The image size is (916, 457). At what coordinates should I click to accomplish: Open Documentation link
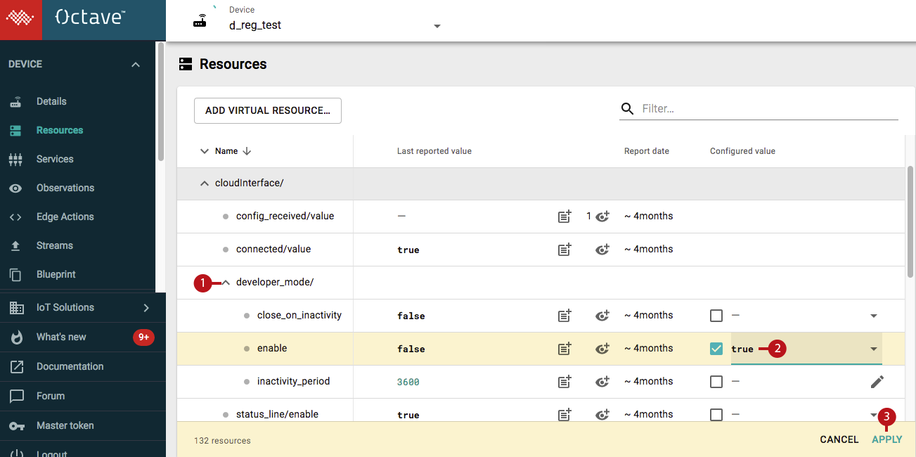click(70, 366)
